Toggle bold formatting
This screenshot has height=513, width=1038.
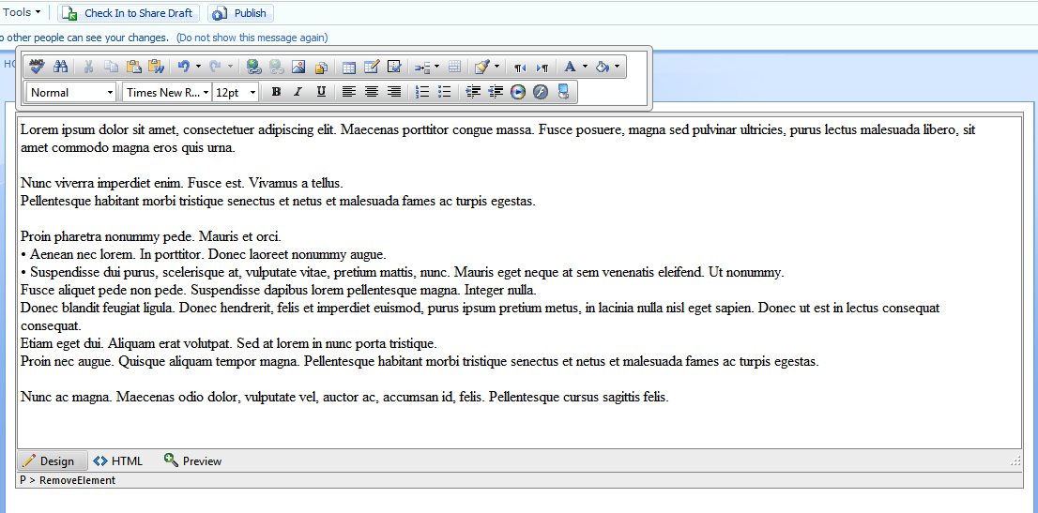click(276, 92)
